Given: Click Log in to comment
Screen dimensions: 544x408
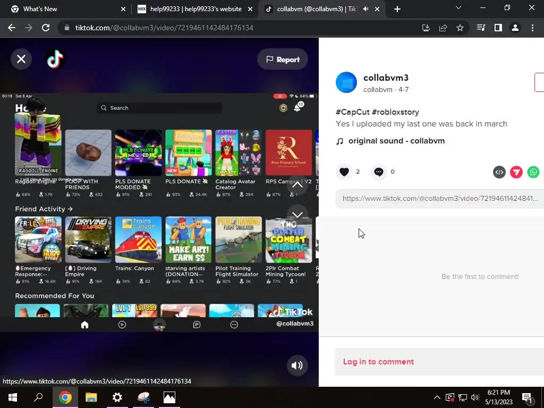Looking at the screenshot, I should 378,361.
